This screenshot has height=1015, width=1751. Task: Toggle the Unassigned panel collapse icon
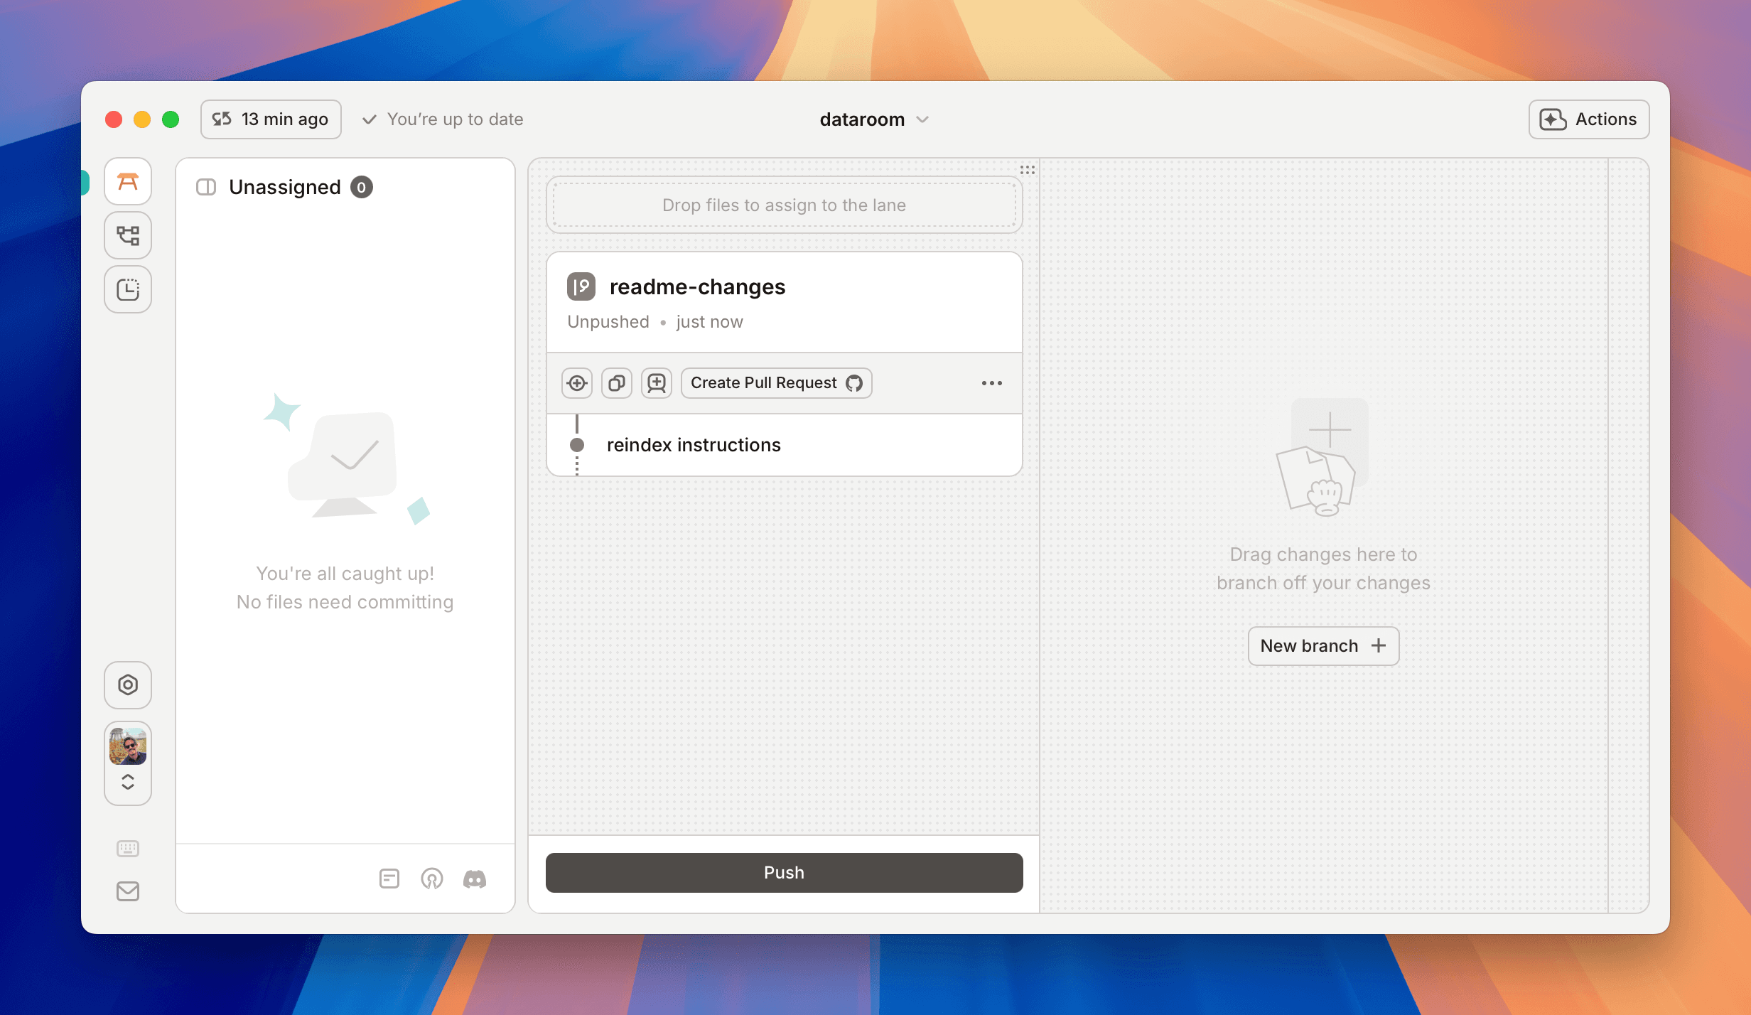206,187
